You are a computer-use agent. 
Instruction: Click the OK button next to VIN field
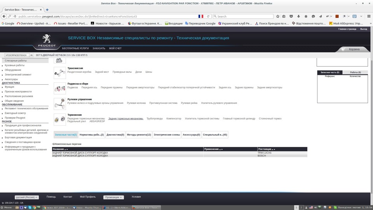(31, 55)
